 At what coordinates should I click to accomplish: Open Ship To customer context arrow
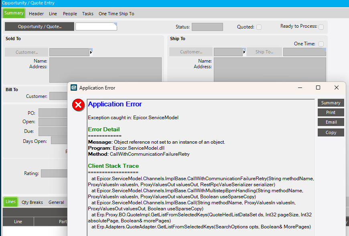pos(244,52)
